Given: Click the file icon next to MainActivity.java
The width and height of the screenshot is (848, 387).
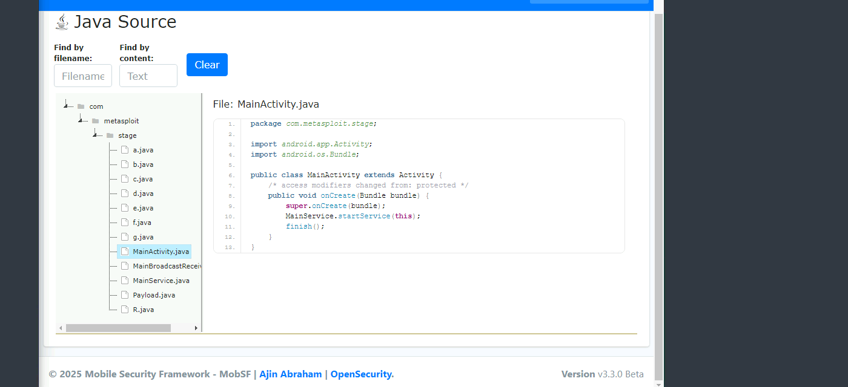Looking at the screenshot, I should point(124,252).
